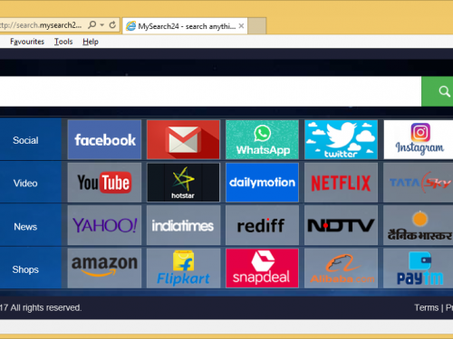This screenshot has width=453, height=339.
Task: Open the YouTube tile
Action: click(x=104, y=183)
